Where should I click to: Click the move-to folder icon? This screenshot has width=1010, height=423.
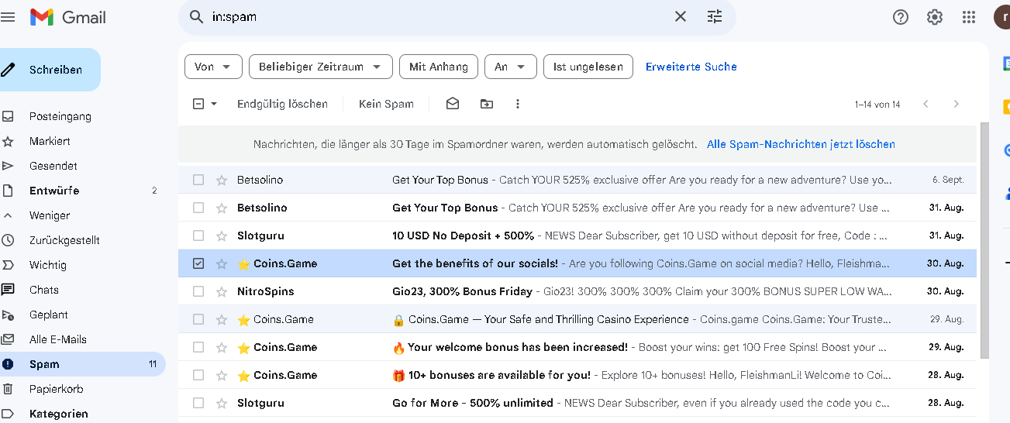[x=487, y=104]
